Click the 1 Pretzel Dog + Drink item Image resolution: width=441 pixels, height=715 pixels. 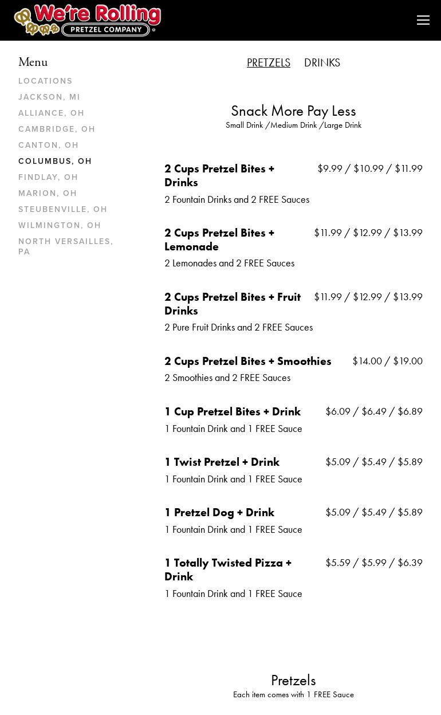click(x=219, y=513)
